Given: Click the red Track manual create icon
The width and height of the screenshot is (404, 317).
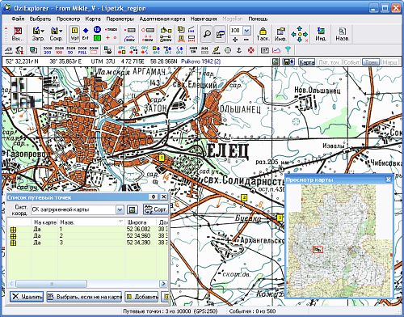Looking at the screenshot, I should pyautogui.click(x=111, y=30).
